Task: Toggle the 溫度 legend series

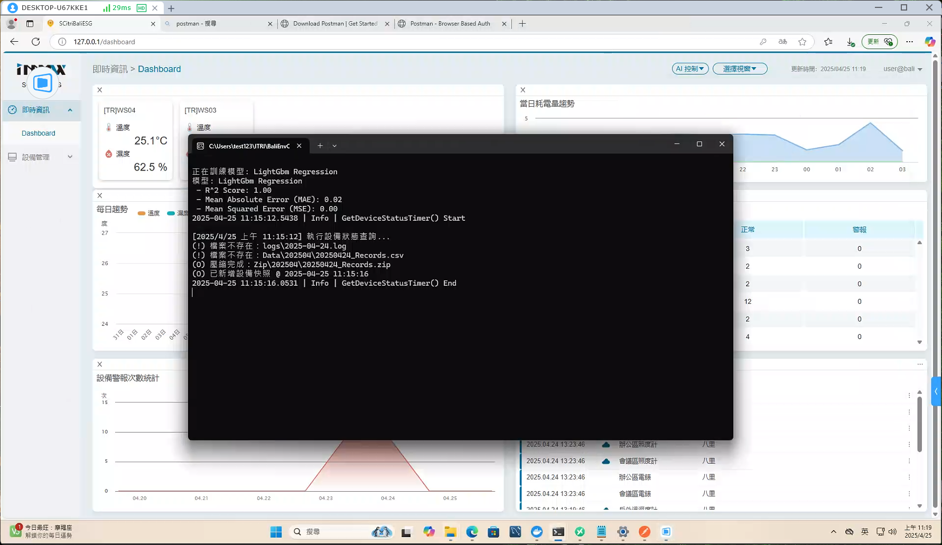Action: 149,213
